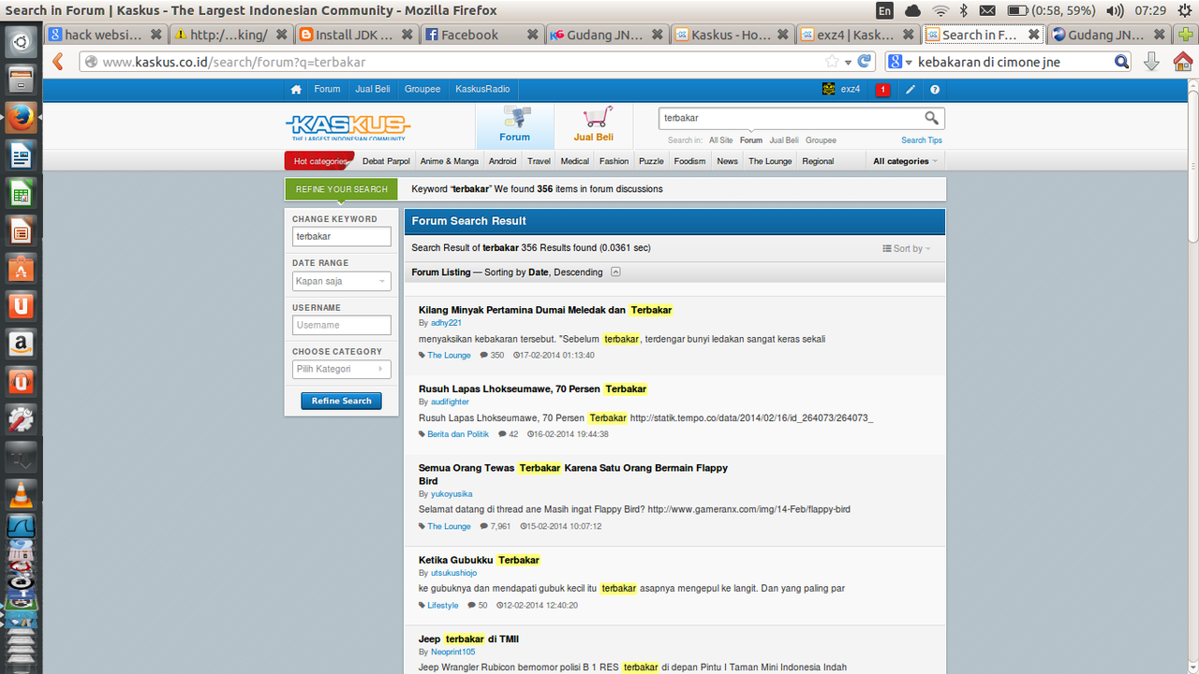1199x674 pixels.
Task: Open the Pilih Kategori dropdown
Action: pos(341,369)
